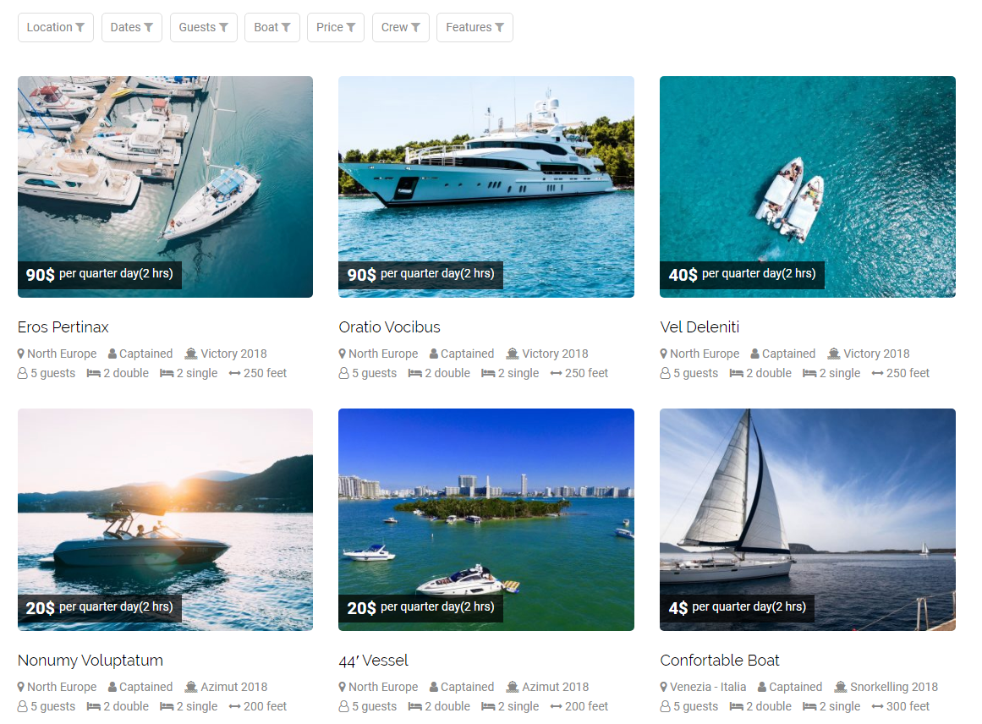Open the Price filter dropdown

pyautogui.click(x=336, y=28)
